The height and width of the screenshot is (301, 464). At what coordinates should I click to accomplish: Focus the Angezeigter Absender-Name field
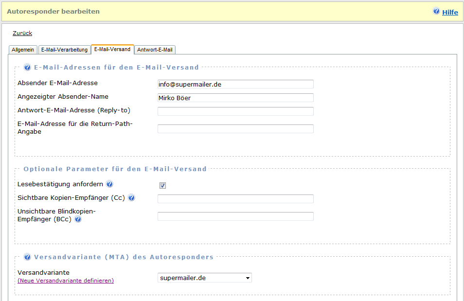click(x=235, y=98)
